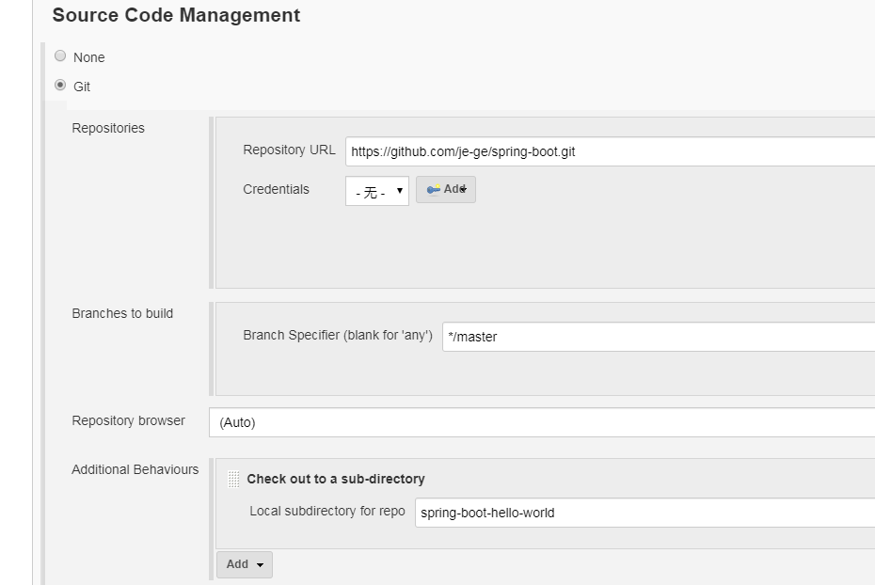
Task: Click the Check out to a sub-directory title
Action: (x=336, y=479)
